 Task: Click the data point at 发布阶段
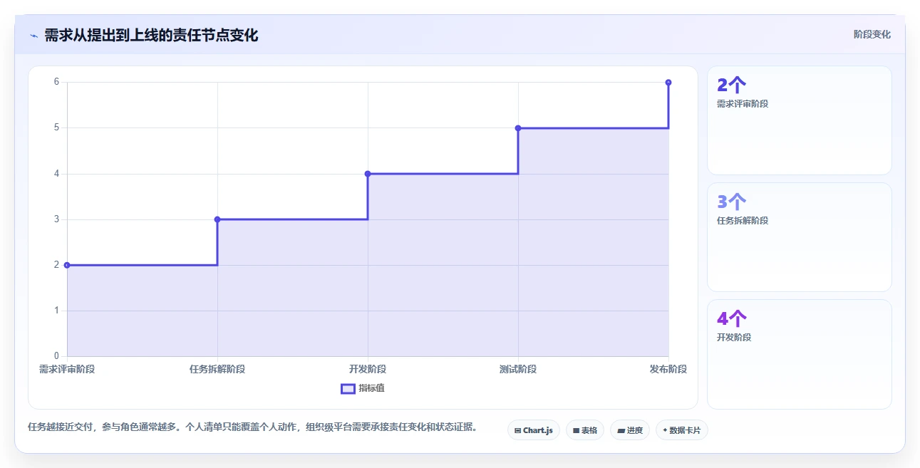point(668,83)
